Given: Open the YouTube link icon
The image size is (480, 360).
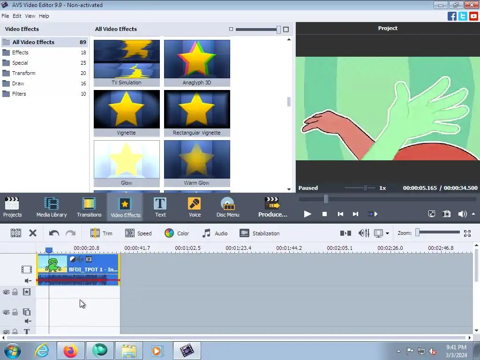Looking at the screenshot, I should pos(473,16).
